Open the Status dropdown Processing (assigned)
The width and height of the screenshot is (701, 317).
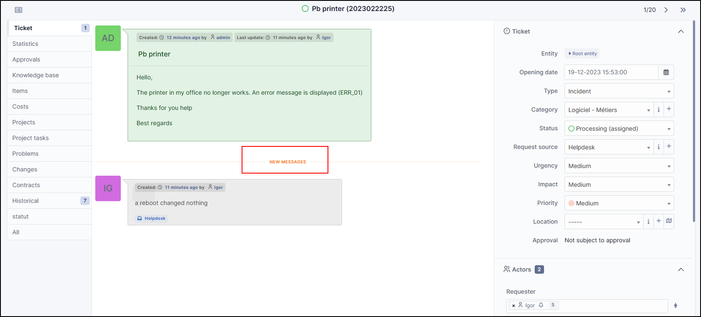[619, 129]
